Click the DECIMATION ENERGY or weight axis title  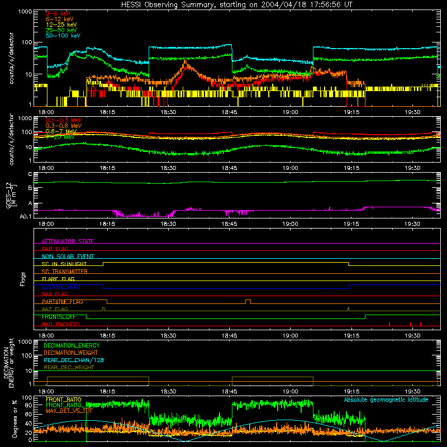[x=8, y=363]
